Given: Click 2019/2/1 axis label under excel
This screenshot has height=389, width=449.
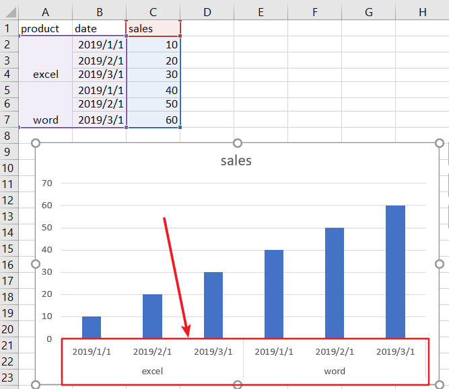Looking at the screenshot, I should tap(152, 351).
